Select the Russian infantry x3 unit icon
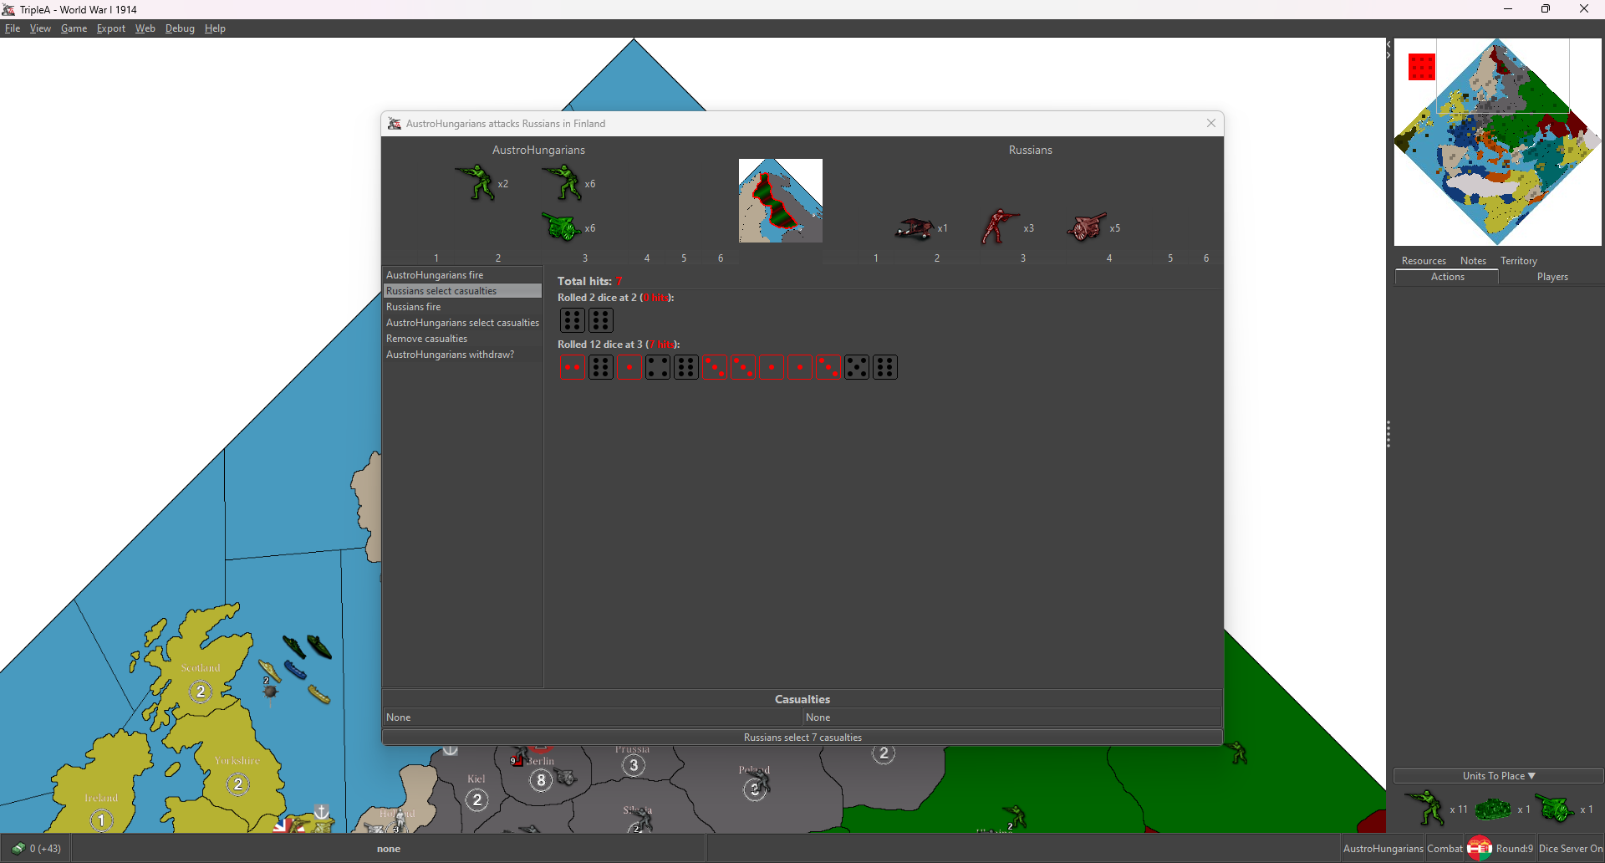This screenshot has height=863, width=1605. [1000, 227]
